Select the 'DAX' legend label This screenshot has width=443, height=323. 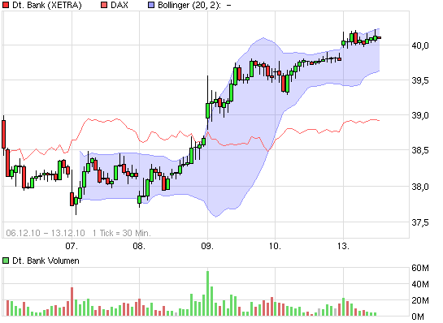coord(119,5)
